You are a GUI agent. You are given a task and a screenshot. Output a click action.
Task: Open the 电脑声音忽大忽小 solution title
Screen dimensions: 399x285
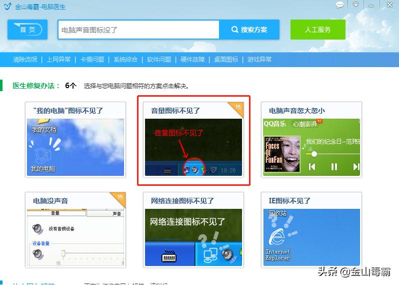pyautogui.click(x=297, y=111)
